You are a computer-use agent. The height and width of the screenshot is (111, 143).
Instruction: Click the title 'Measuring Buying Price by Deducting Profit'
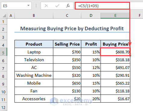click(72, 28)
